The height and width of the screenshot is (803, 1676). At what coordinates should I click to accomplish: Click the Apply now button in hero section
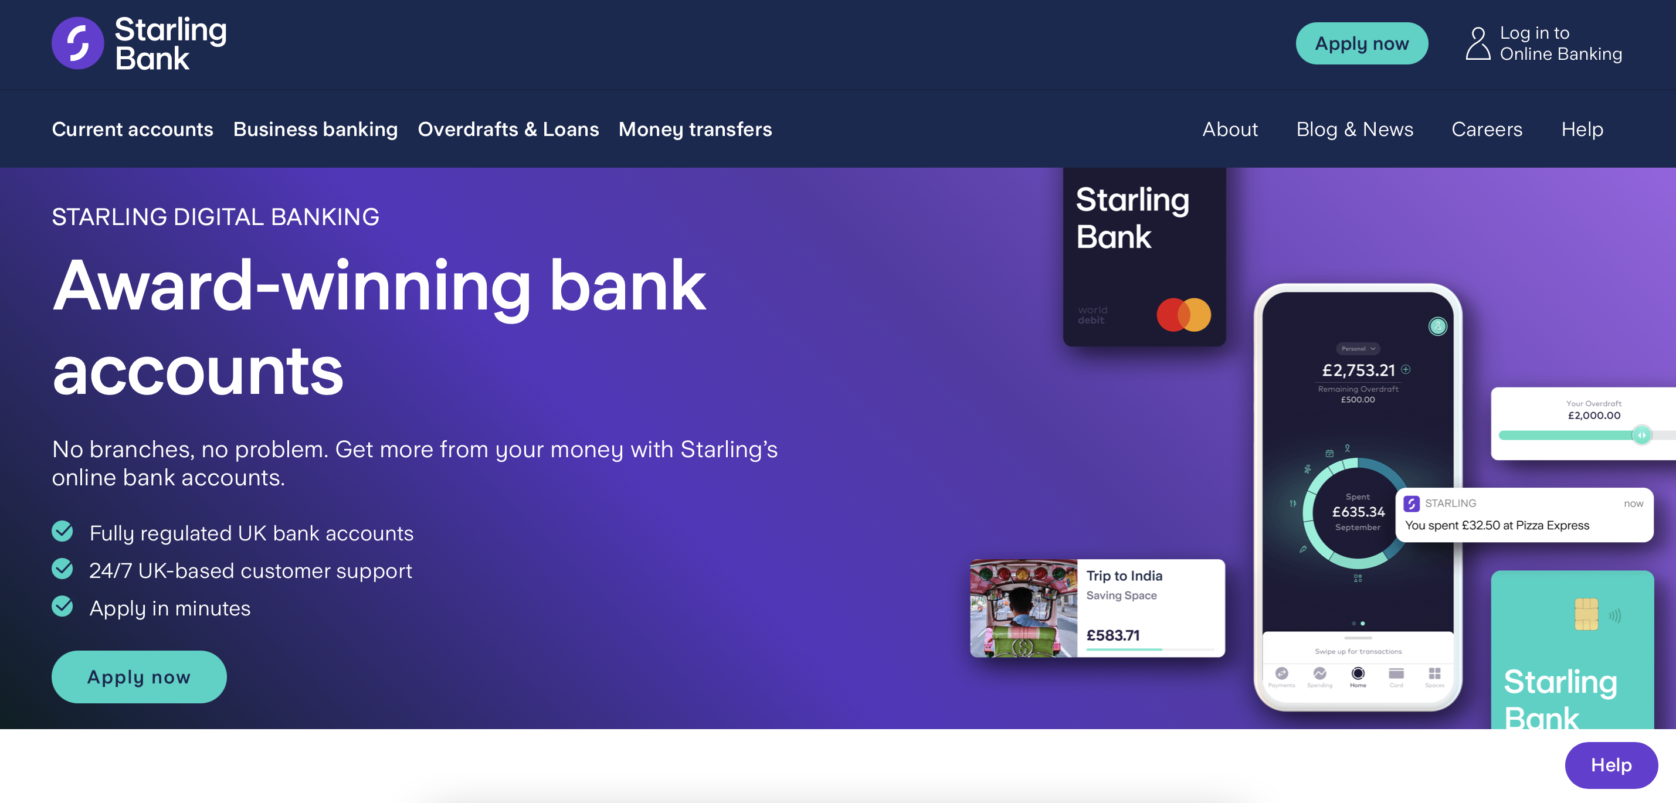point(139,676)
